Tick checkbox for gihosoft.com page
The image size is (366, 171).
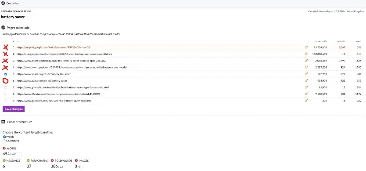tap(6, 87)
